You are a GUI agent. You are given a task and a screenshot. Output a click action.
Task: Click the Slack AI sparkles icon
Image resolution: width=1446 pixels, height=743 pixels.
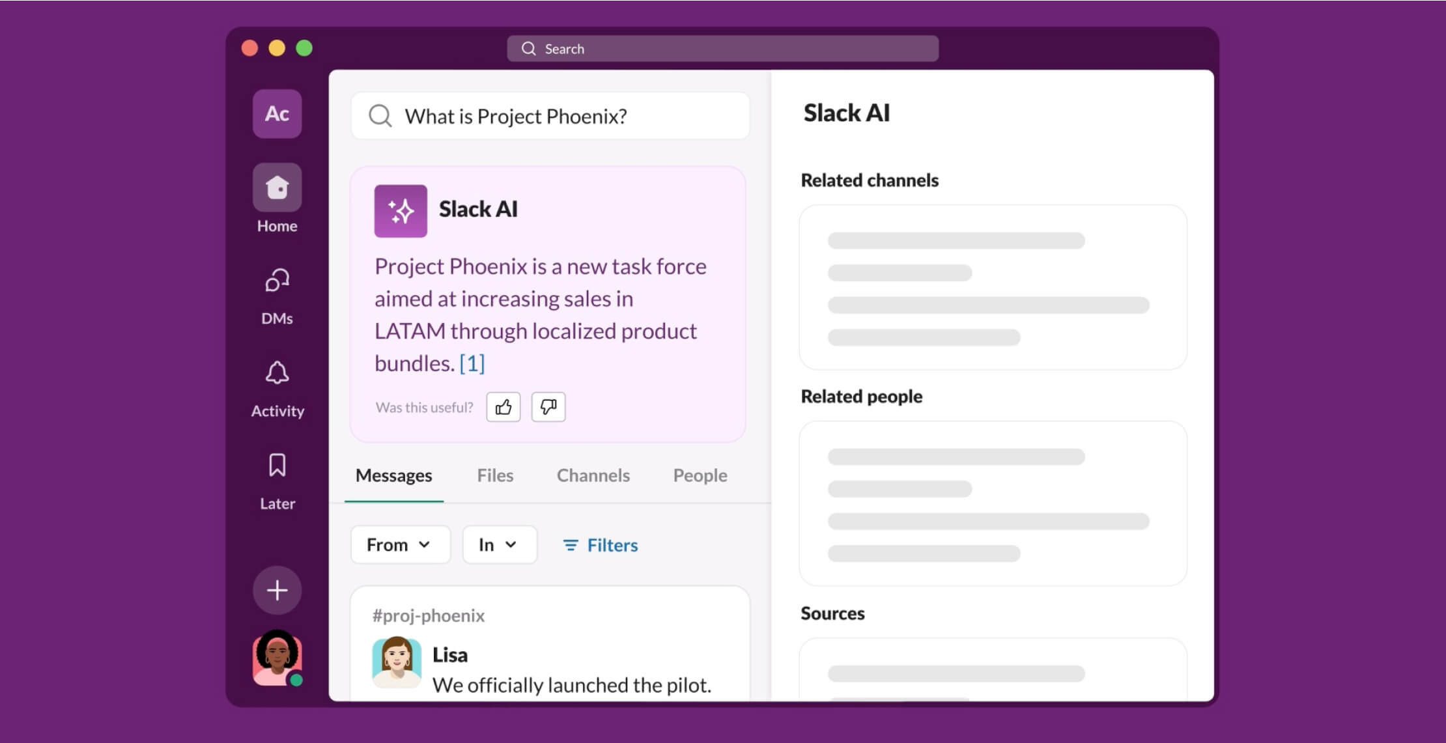click(x=401, y=210)
